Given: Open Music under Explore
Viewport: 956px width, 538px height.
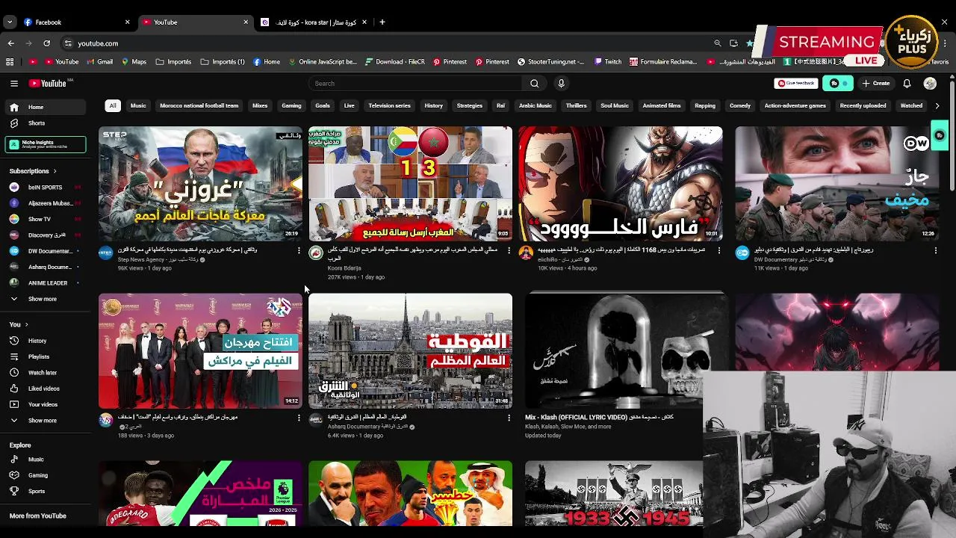Looking at the screenshot, I should 45,460.
